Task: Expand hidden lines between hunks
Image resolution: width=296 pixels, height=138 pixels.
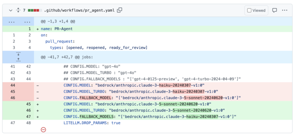Action: coord(18,57)
